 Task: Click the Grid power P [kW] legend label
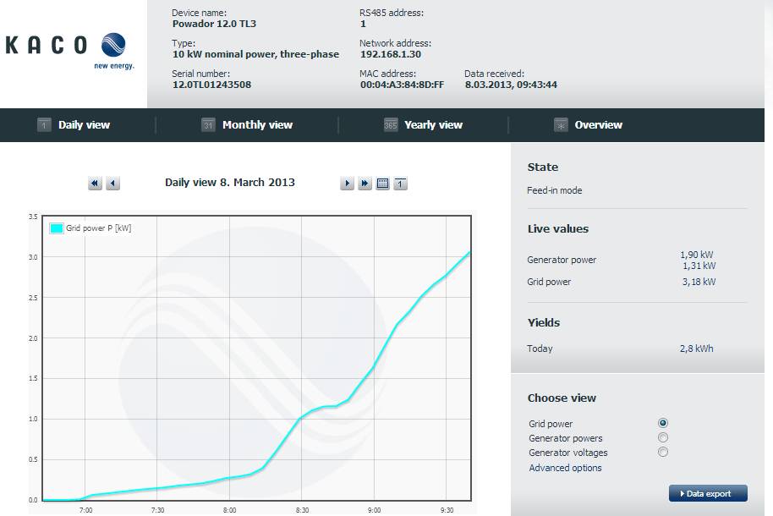click(99, 228)
